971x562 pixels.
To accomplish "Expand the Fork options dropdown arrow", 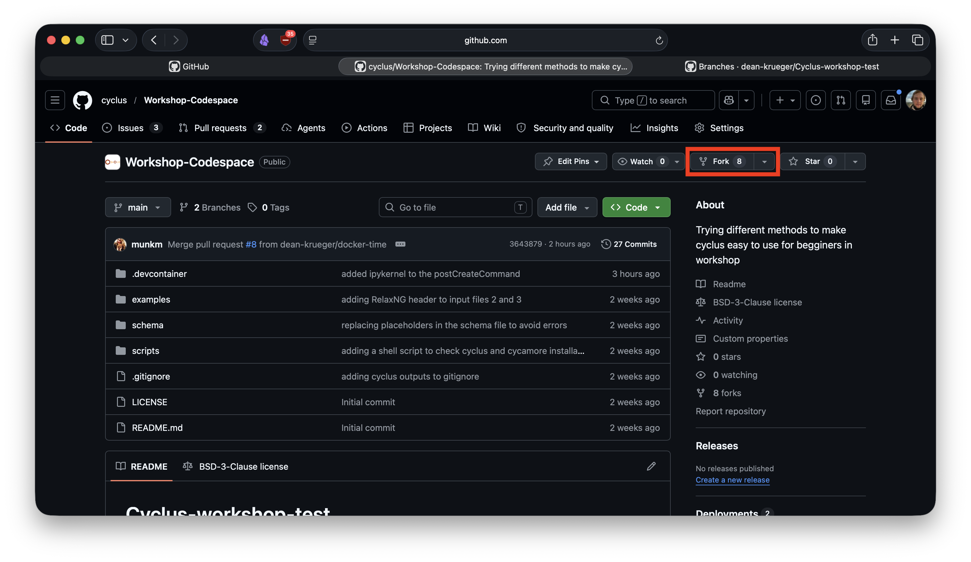I will (764, 161).
